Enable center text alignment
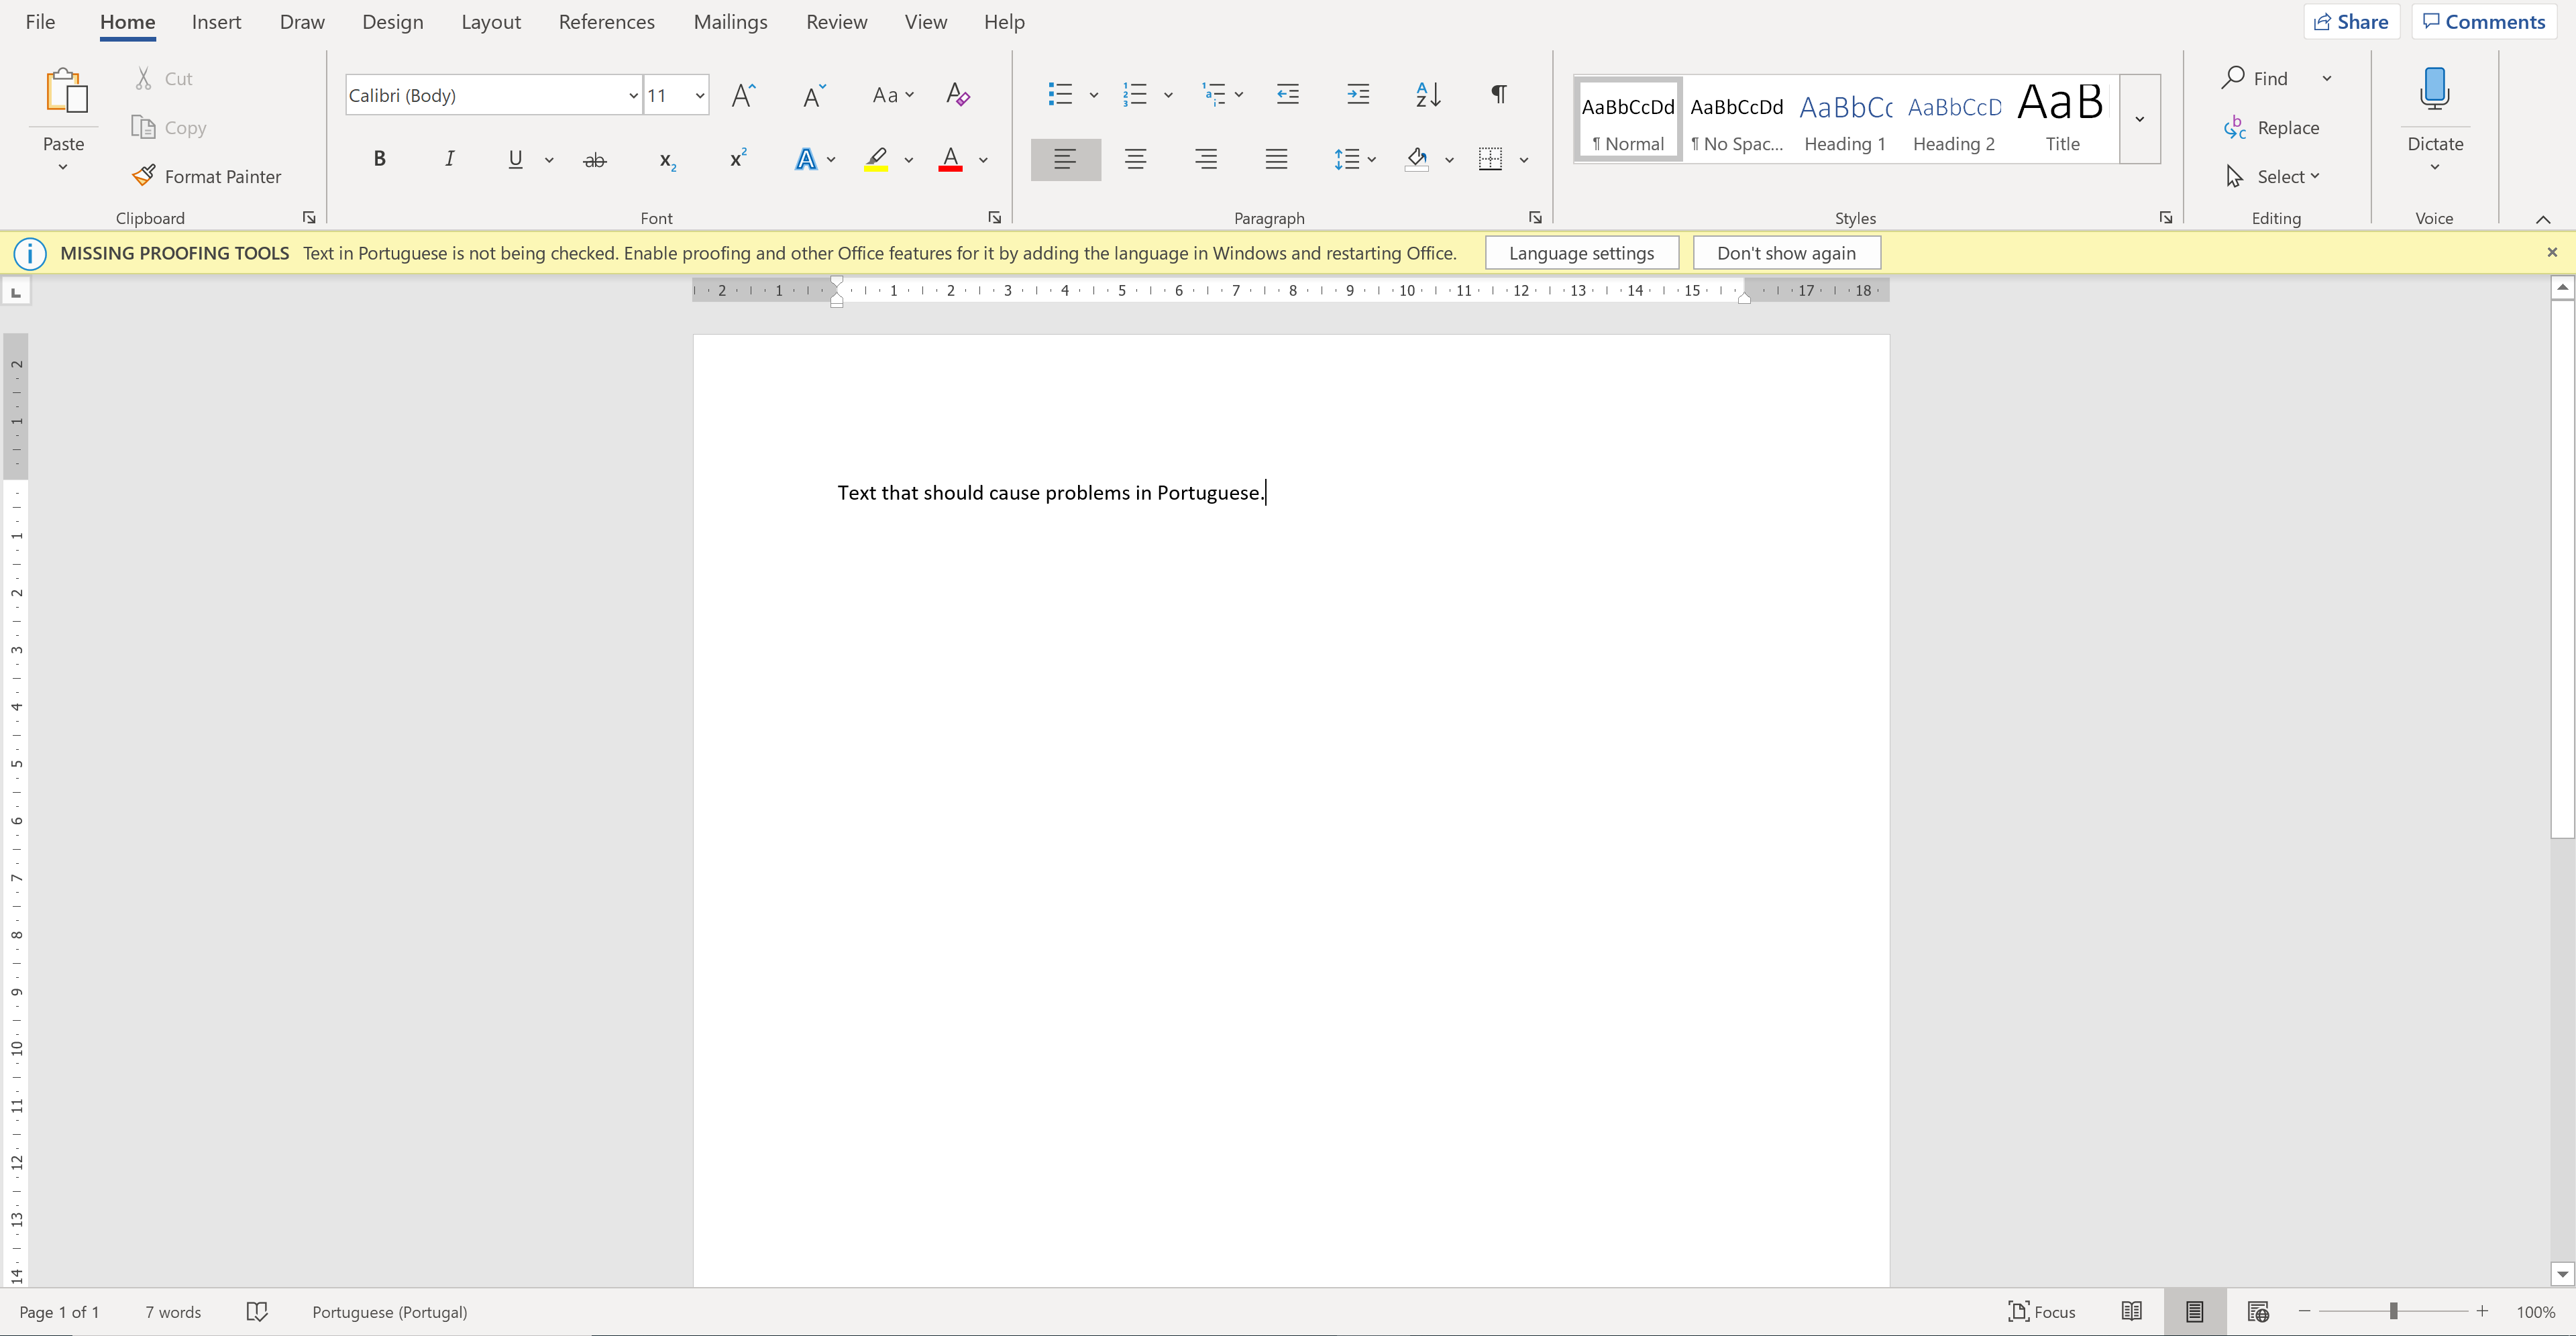Image resolution: width=2576 pixels, height=1336 pixels. click(x=1135, y=159)
